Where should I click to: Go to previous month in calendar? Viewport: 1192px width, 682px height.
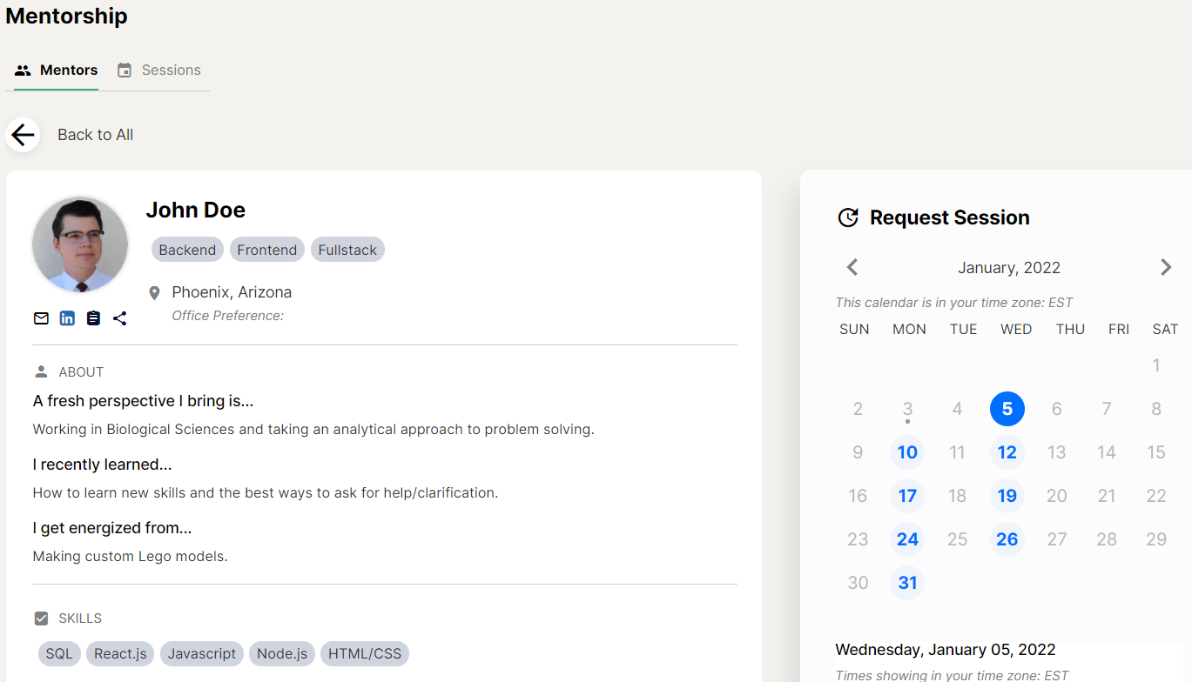(852, 267)
